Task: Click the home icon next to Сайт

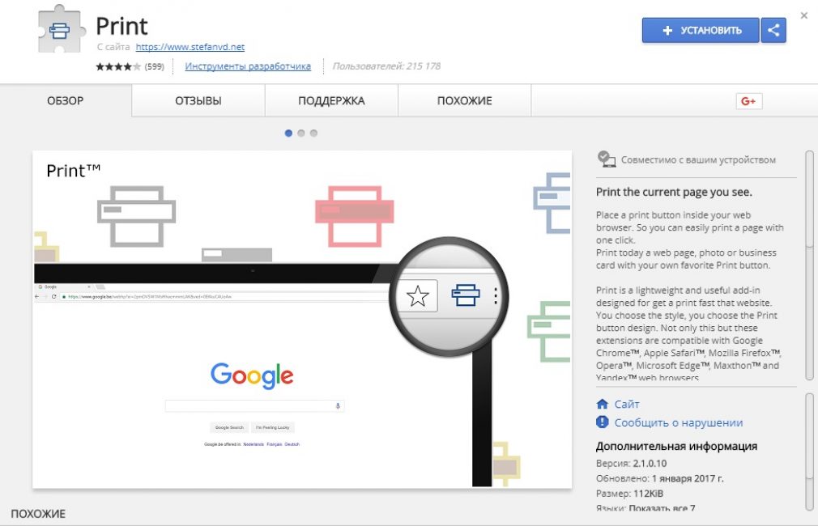Action: point(602,404)
